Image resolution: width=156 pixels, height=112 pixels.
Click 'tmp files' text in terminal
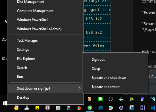[x=94, y=46]
